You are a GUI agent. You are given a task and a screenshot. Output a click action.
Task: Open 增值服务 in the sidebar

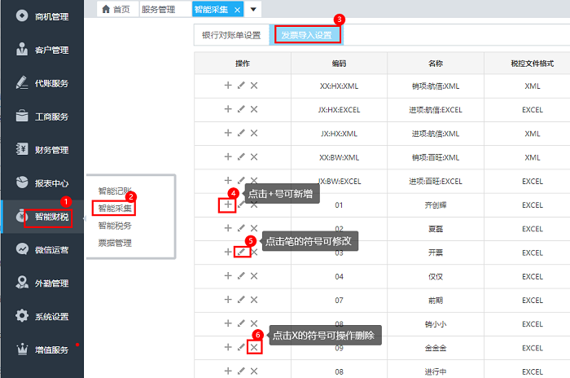pyautogui.click(x=51, y=350)
